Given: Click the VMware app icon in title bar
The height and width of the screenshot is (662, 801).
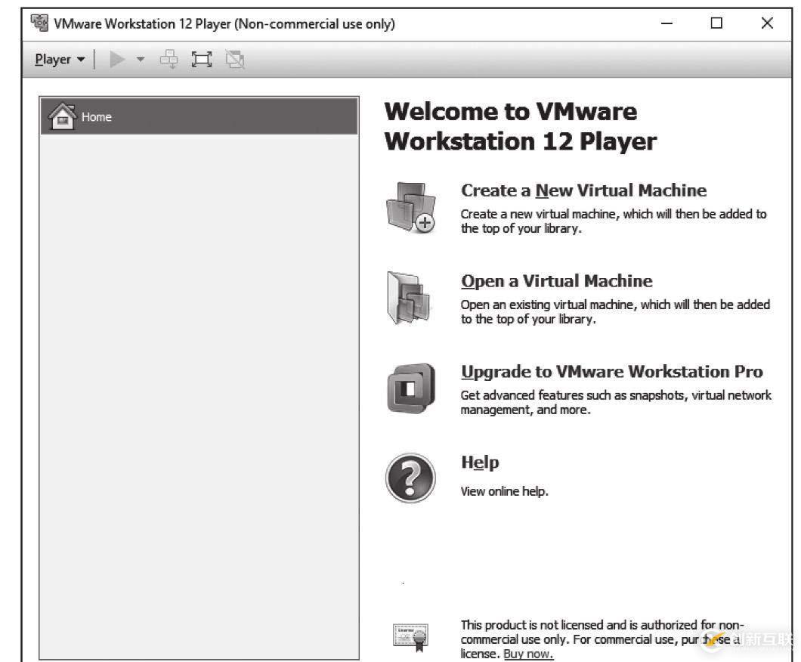Looking at the screenshot, I should [39, 23].
